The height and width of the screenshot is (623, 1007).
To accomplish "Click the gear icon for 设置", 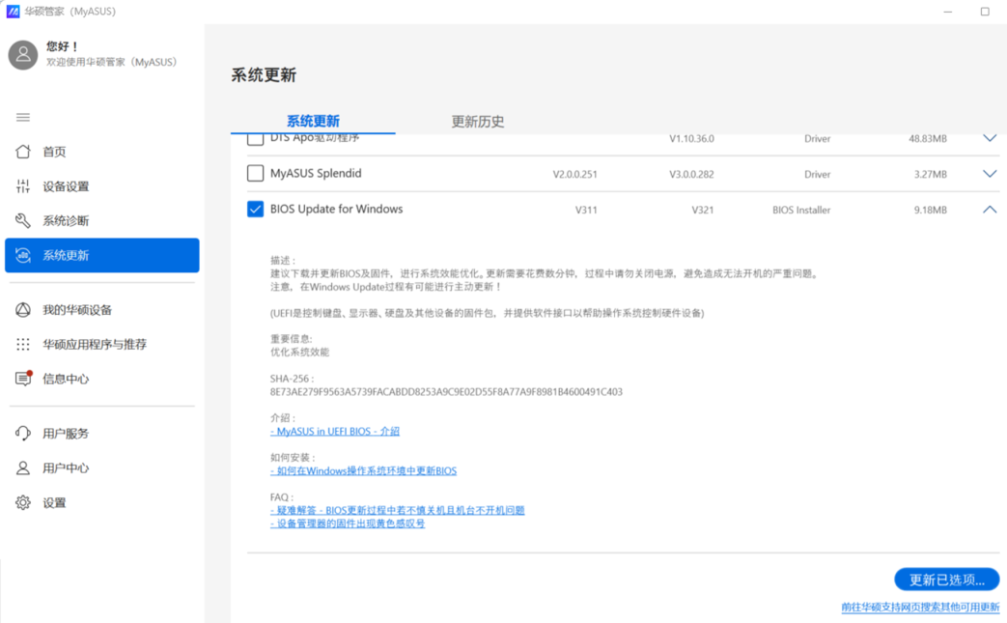I will [23, 502].
